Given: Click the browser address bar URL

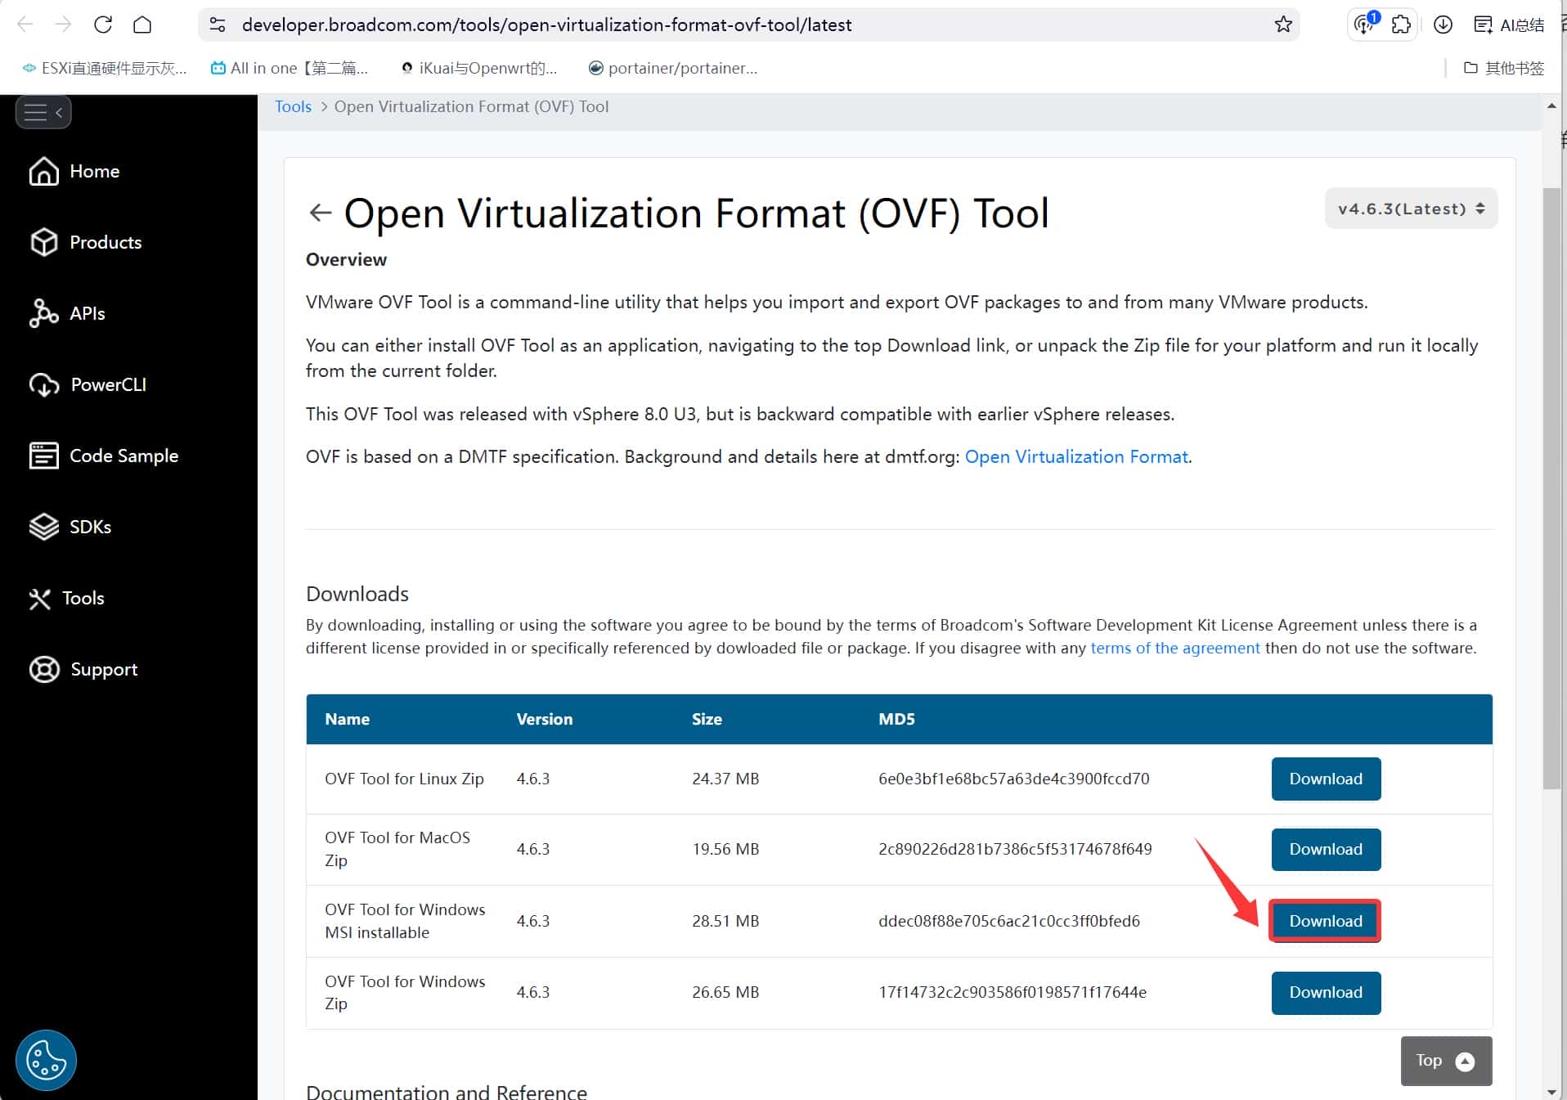Looking at the screenshot, I should (546, 25).
